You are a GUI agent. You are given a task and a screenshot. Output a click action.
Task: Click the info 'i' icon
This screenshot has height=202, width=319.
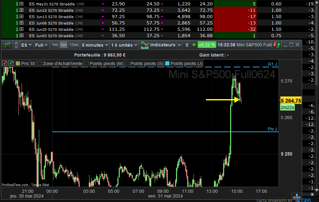pos(187,45)
